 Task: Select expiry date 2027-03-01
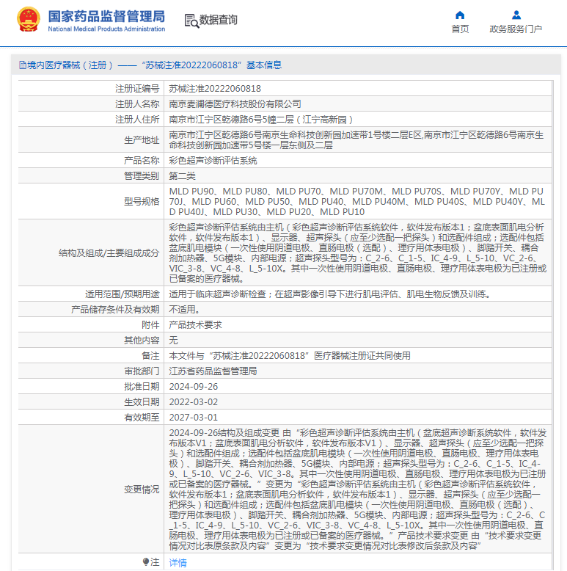(193, 418)
